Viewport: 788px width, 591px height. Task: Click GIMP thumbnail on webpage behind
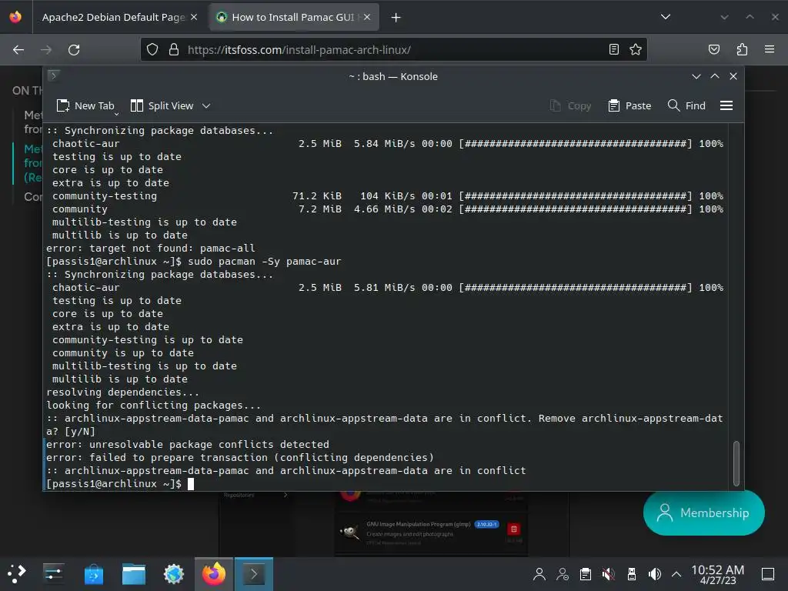[350, 531]
